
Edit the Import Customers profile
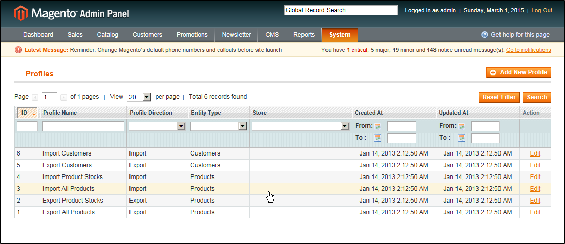(x=535, y=153)
